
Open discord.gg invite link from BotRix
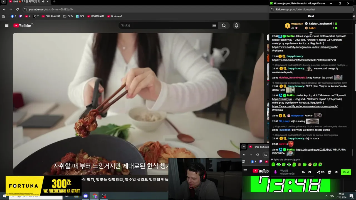pyautogui.click(x=314, y=150)
